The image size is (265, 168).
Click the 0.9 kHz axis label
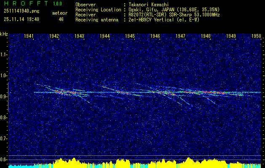coord(4,97)
